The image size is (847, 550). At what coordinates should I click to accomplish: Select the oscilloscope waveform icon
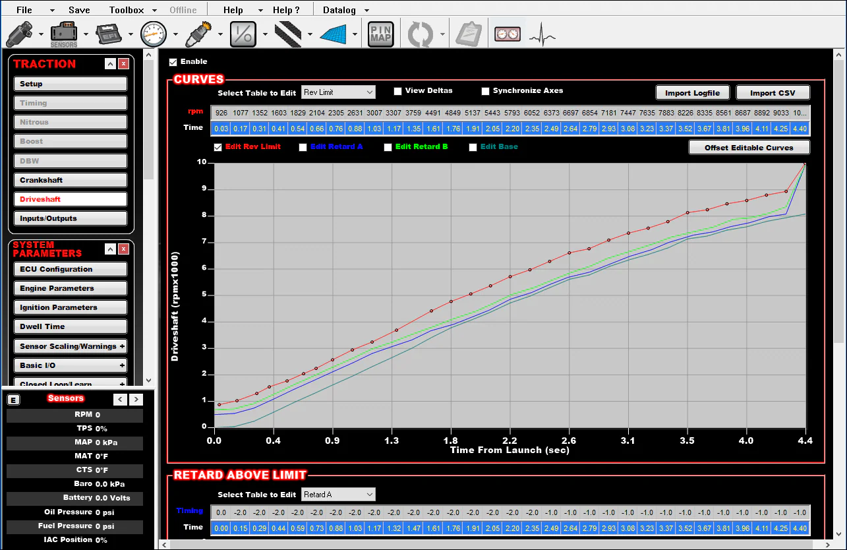pos(542,32)
